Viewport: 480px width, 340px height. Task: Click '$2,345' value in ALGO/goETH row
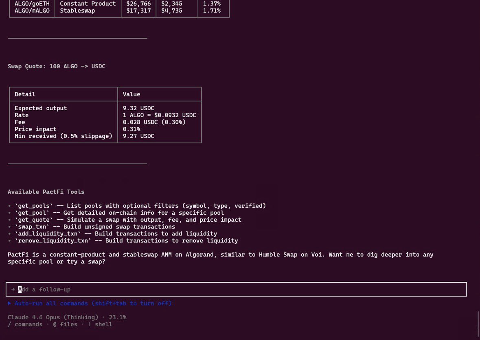point(172,4)
